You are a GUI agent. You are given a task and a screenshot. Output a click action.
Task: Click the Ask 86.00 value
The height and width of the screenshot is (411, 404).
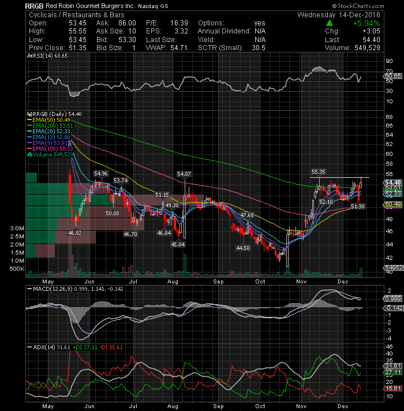pyautogui.click(x=127, y=23)
